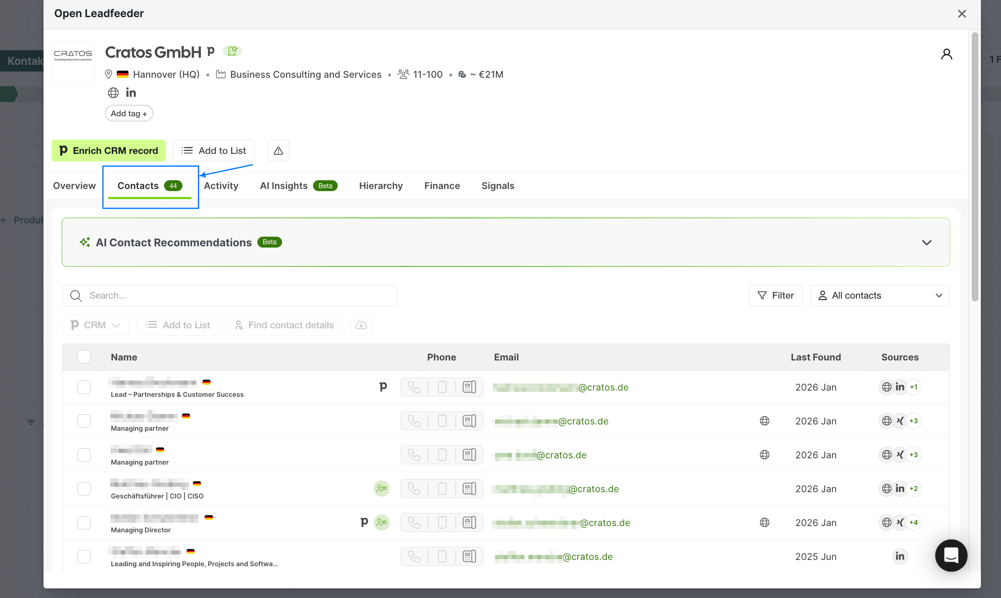Click Pipedrive icon on Lead – Partnerships row

click(x=383, y=387)
